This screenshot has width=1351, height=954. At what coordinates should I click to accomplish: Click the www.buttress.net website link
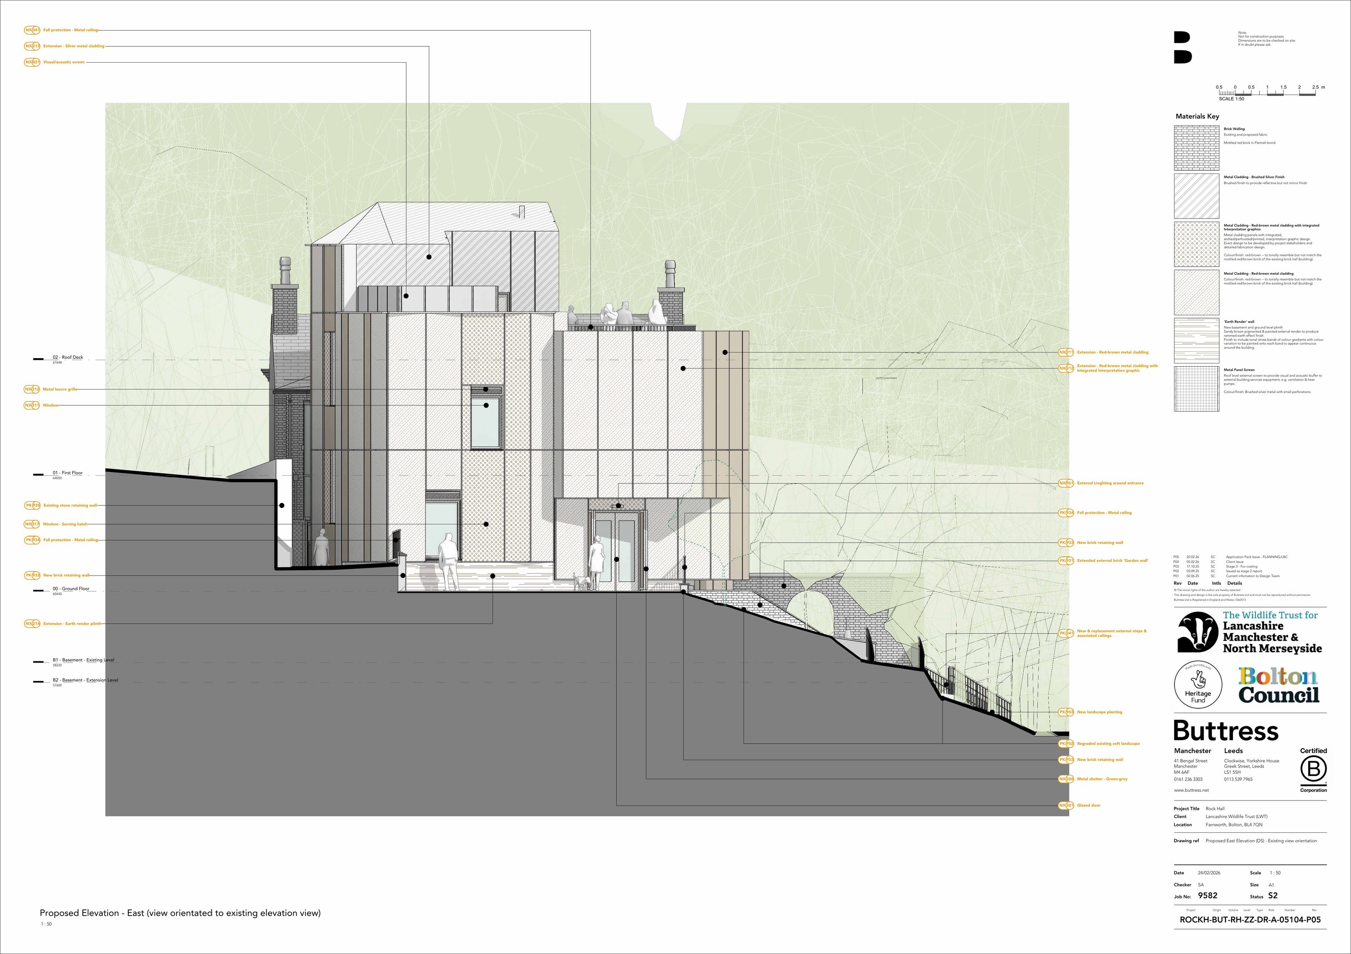pyautogui.click(x=1191, y=790)
